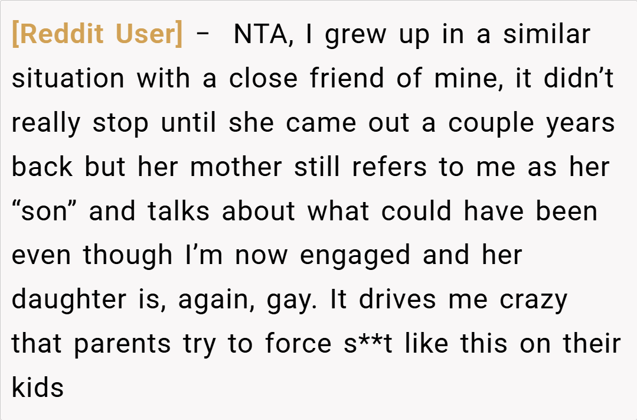Screen dimensions: 637x420
Task: Click the word "really" starting third line
Action: pos(45,123)
